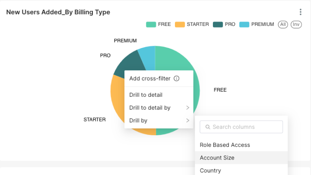Click the info icon beside Add cross-filter
The width and height of the screenshot is (311, 175).
[176, 79]
